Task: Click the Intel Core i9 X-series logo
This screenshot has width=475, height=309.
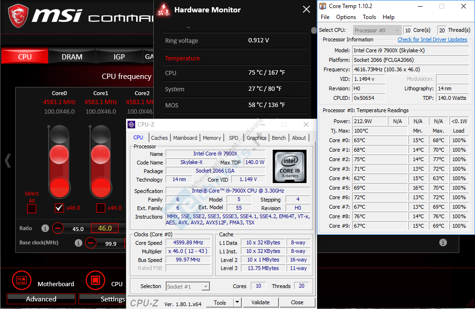Action: pyautogui.click(x=289, y=166)
